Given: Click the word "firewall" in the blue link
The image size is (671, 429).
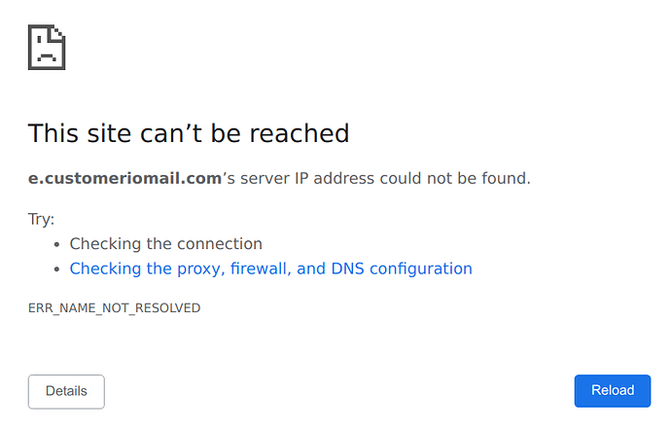Looking at the screenshot, I should 260,268.
